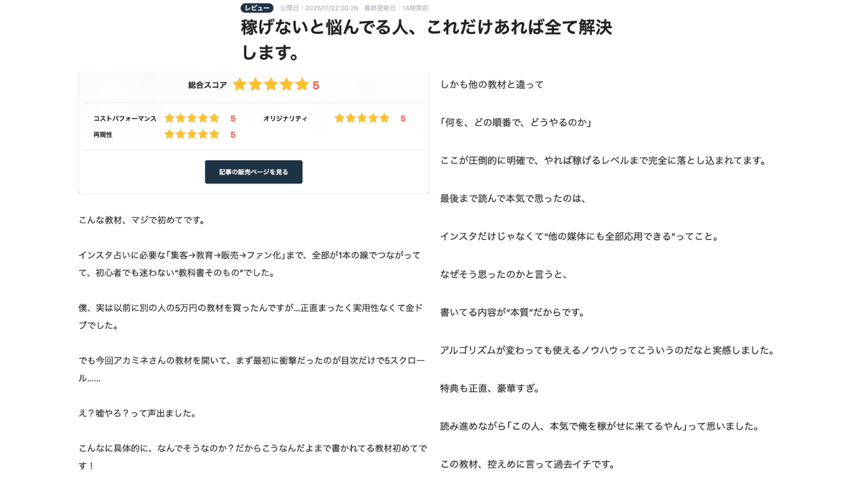
Task: Click the 再現性 label
Action: click(x=103, y=135)
